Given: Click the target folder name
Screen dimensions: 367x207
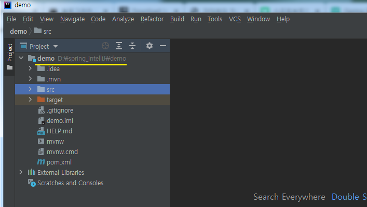Looking at the screenshot, I should point(55,100).
